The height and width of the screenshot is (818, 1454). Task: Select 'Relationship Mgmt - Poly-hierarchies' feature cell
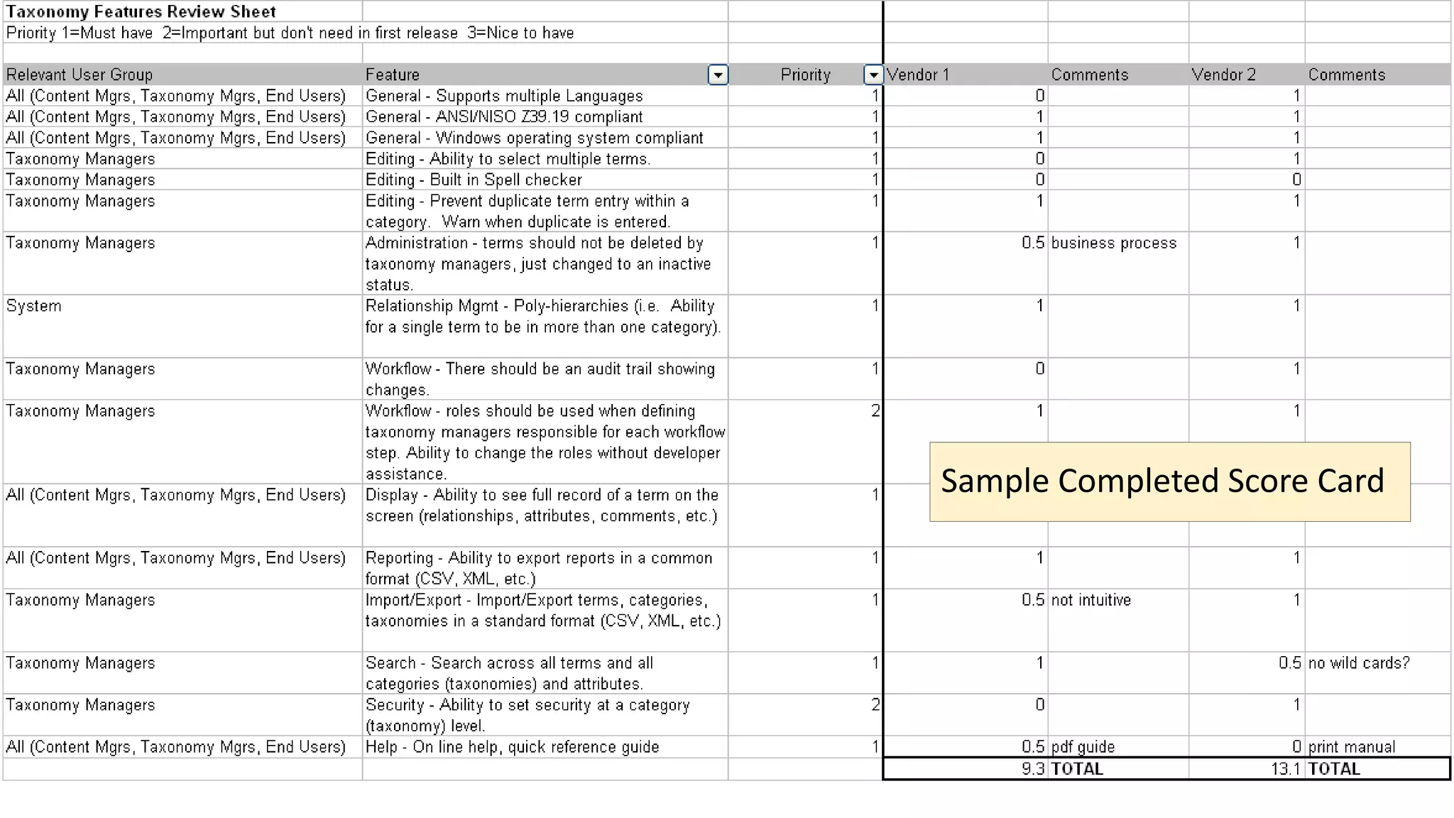coord(545,327)
